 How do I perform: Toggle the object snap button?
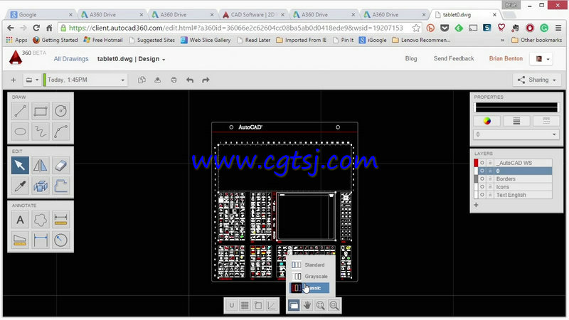click(258, 306)
